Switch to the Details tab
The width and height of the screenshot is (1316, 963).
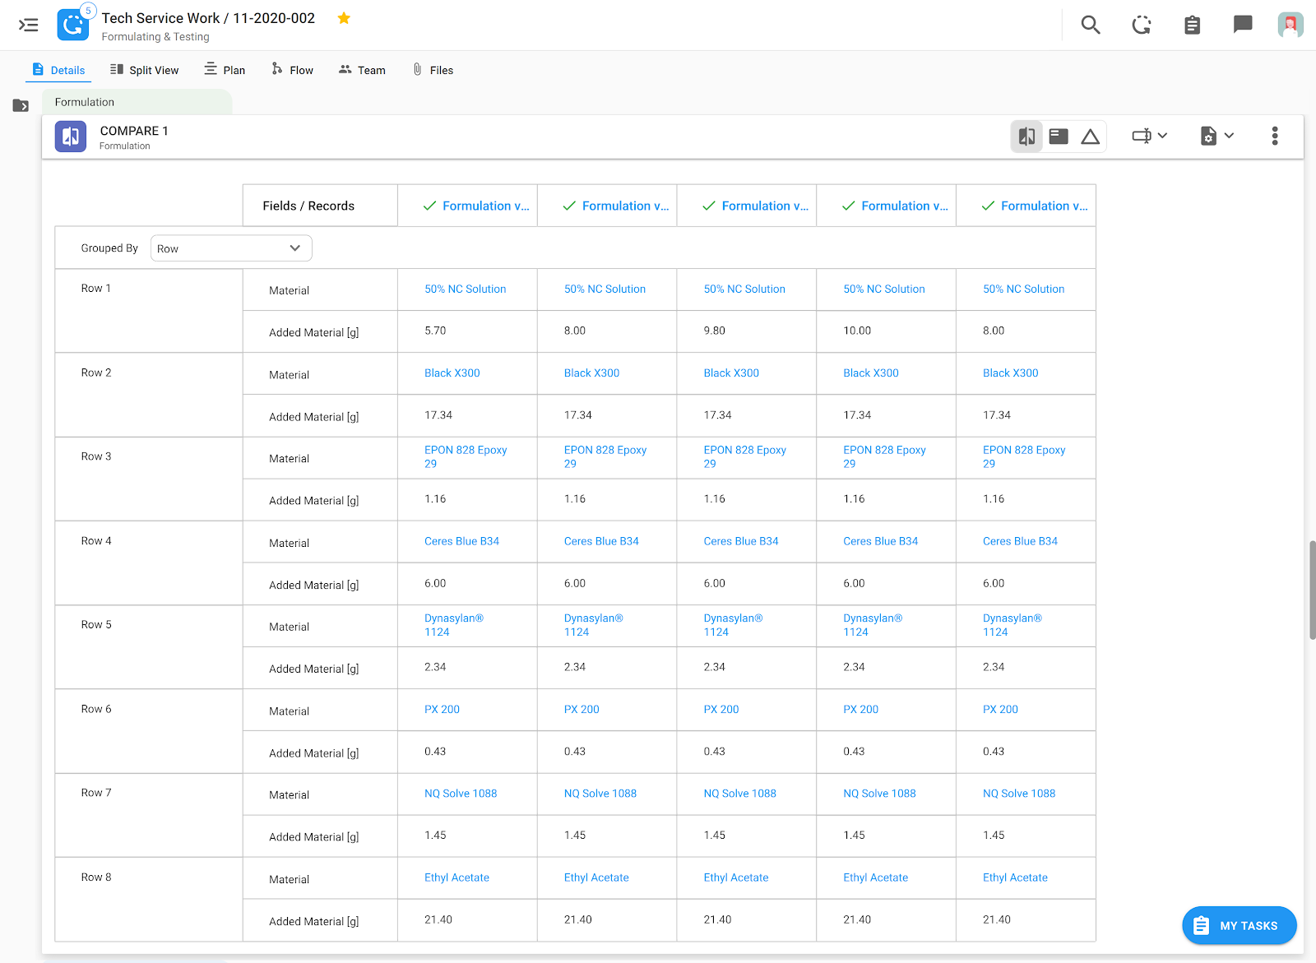58,70
